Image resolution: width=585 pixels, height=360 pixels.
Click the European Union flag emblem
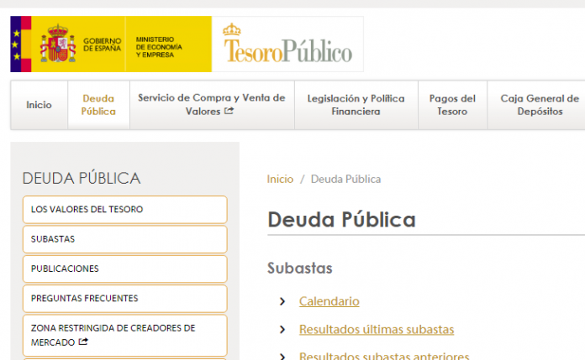[x=20, y=44]
